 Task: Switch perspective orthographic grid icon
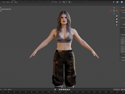pos(117,25)
